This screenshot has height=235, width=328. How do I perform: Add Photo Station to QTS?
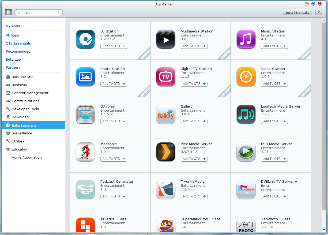pos(114,84)
